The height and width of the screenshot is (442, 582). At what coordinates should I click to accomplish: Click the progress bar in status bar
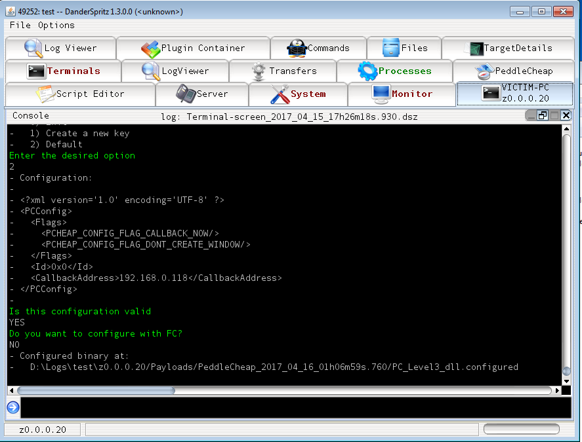point(522,429)
